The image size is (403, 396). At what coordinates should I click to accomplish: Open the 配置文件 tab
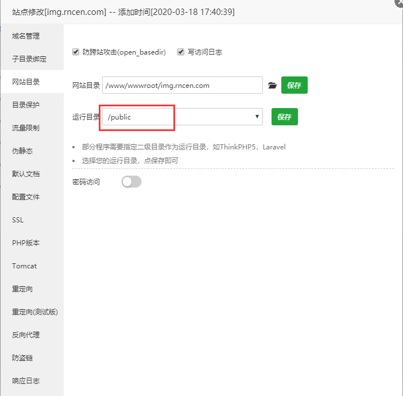tap(32, 197)
